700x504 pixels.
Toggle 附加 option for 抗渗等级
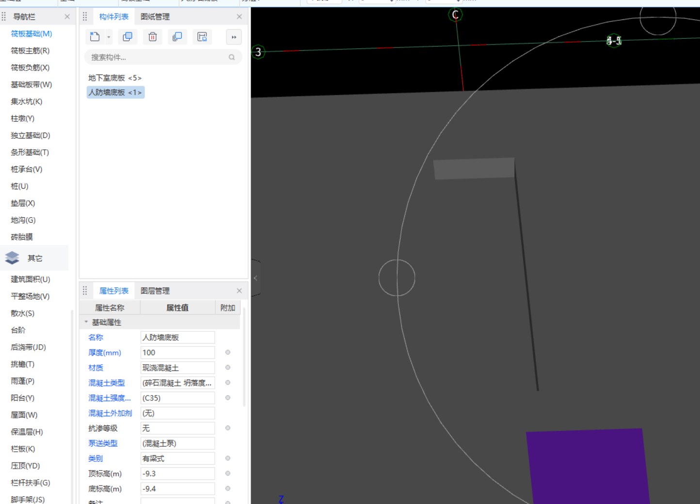[x=228, y=428]
